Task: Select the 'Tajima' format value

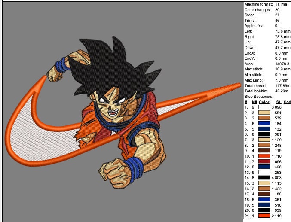Action: tap(281, 4)
